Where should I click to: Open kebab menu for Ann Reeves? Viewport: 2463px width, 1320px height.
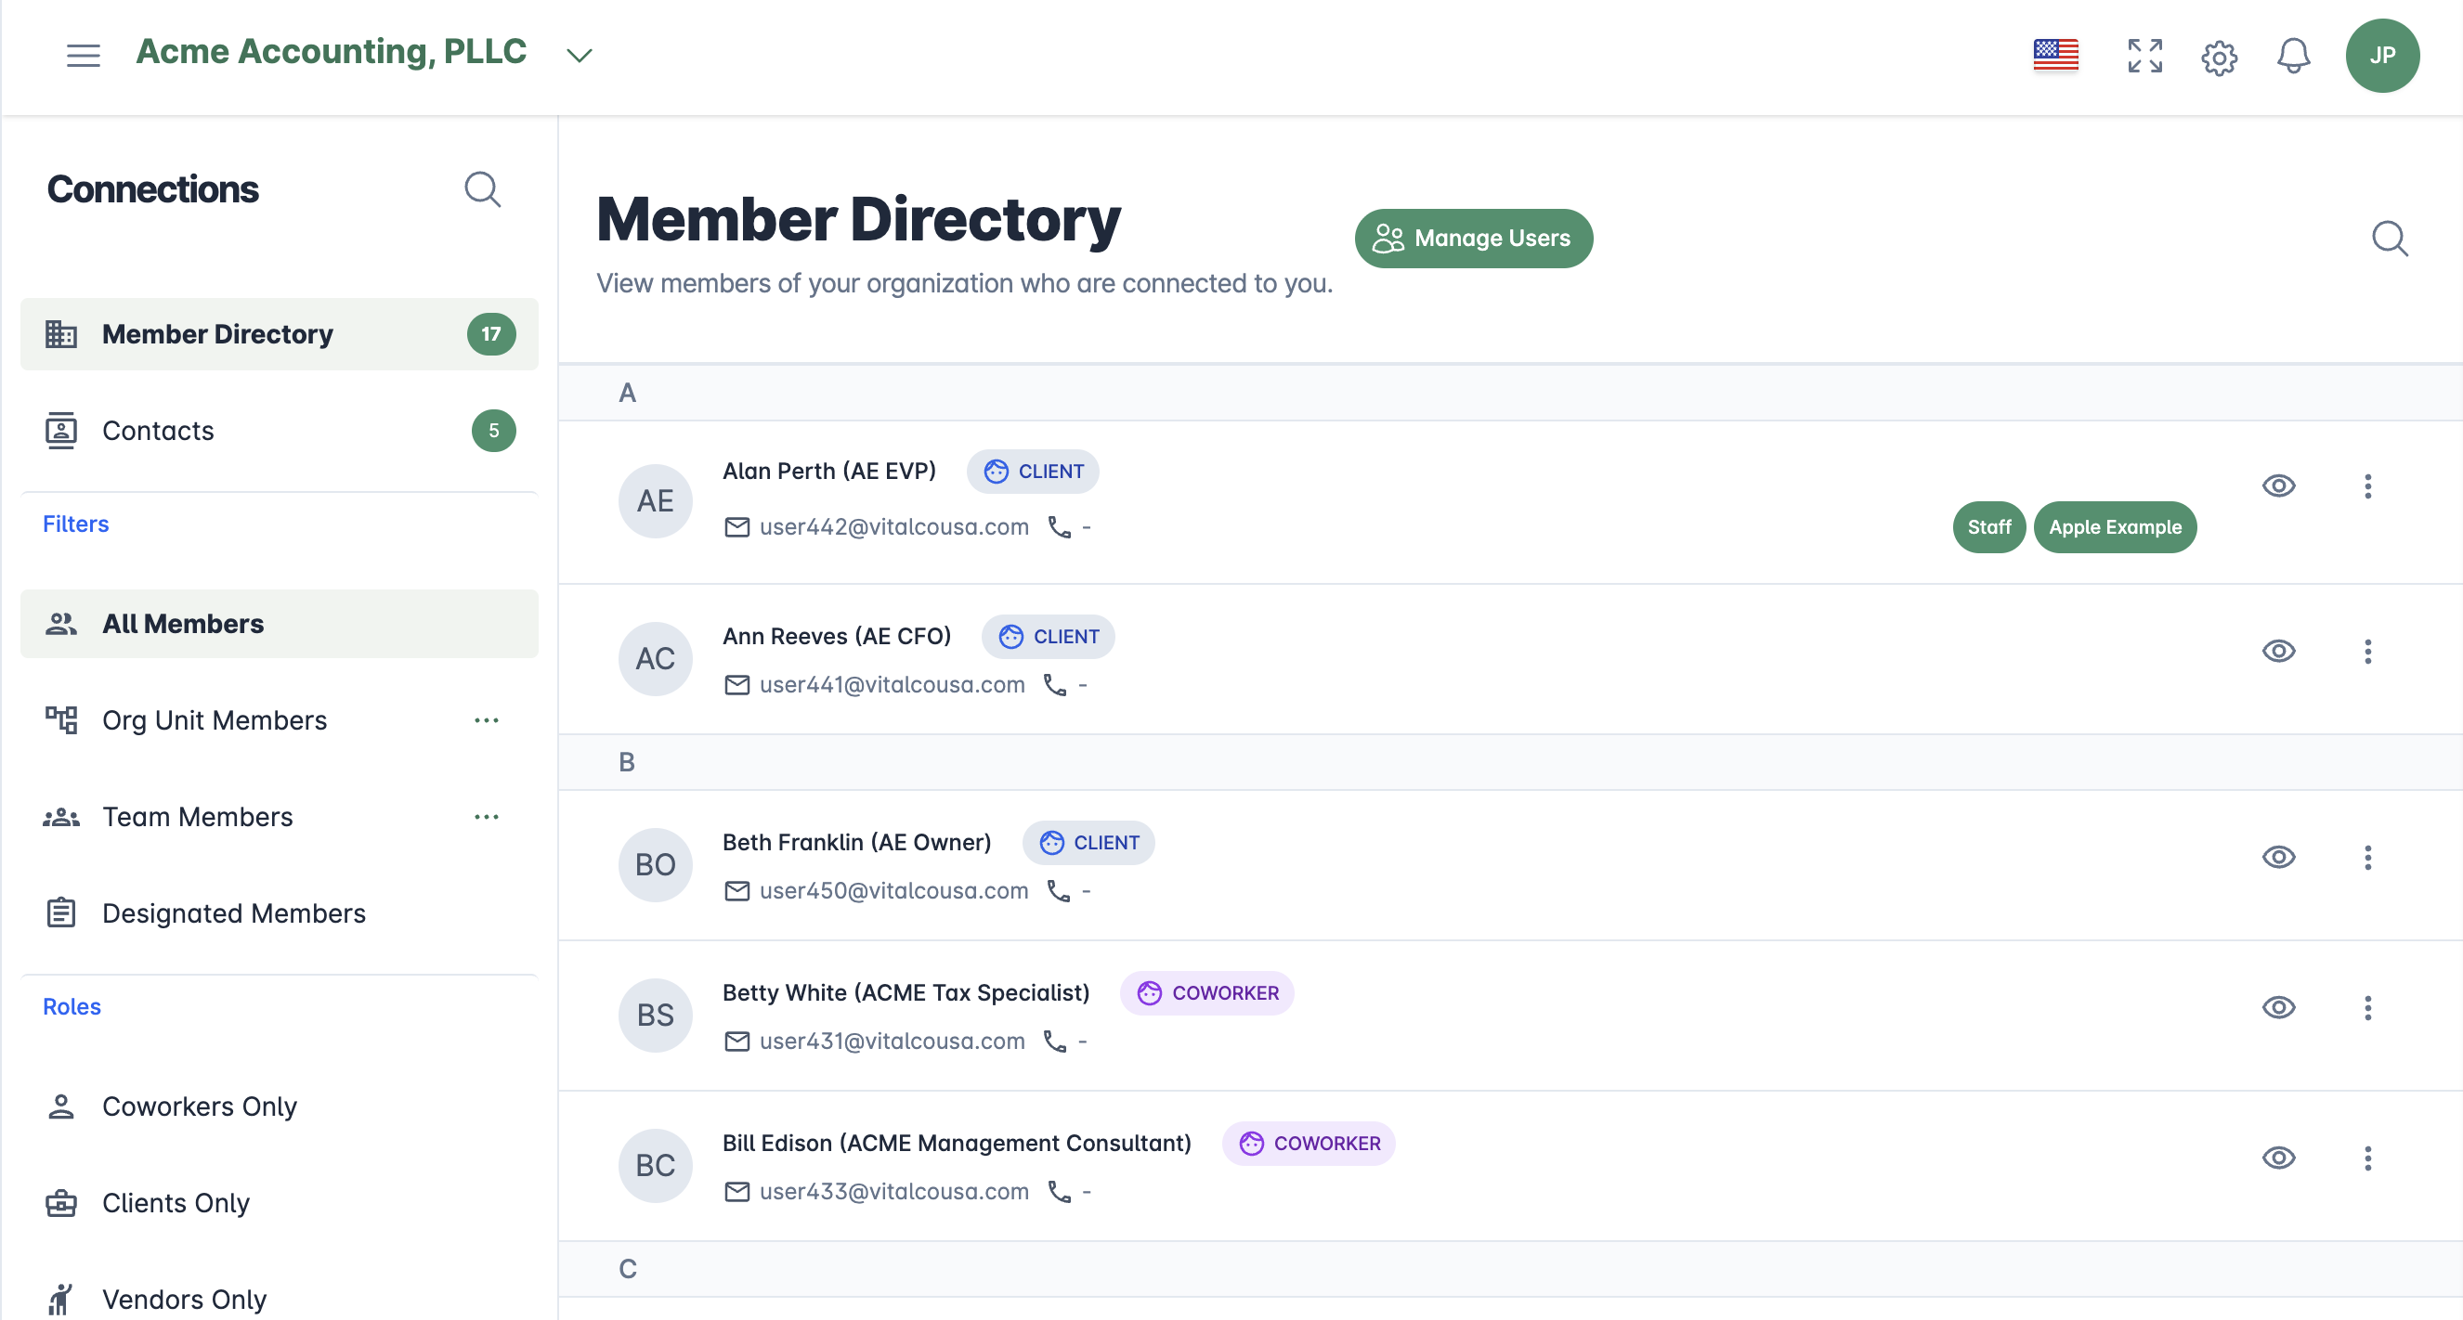tap(2366, 651)
